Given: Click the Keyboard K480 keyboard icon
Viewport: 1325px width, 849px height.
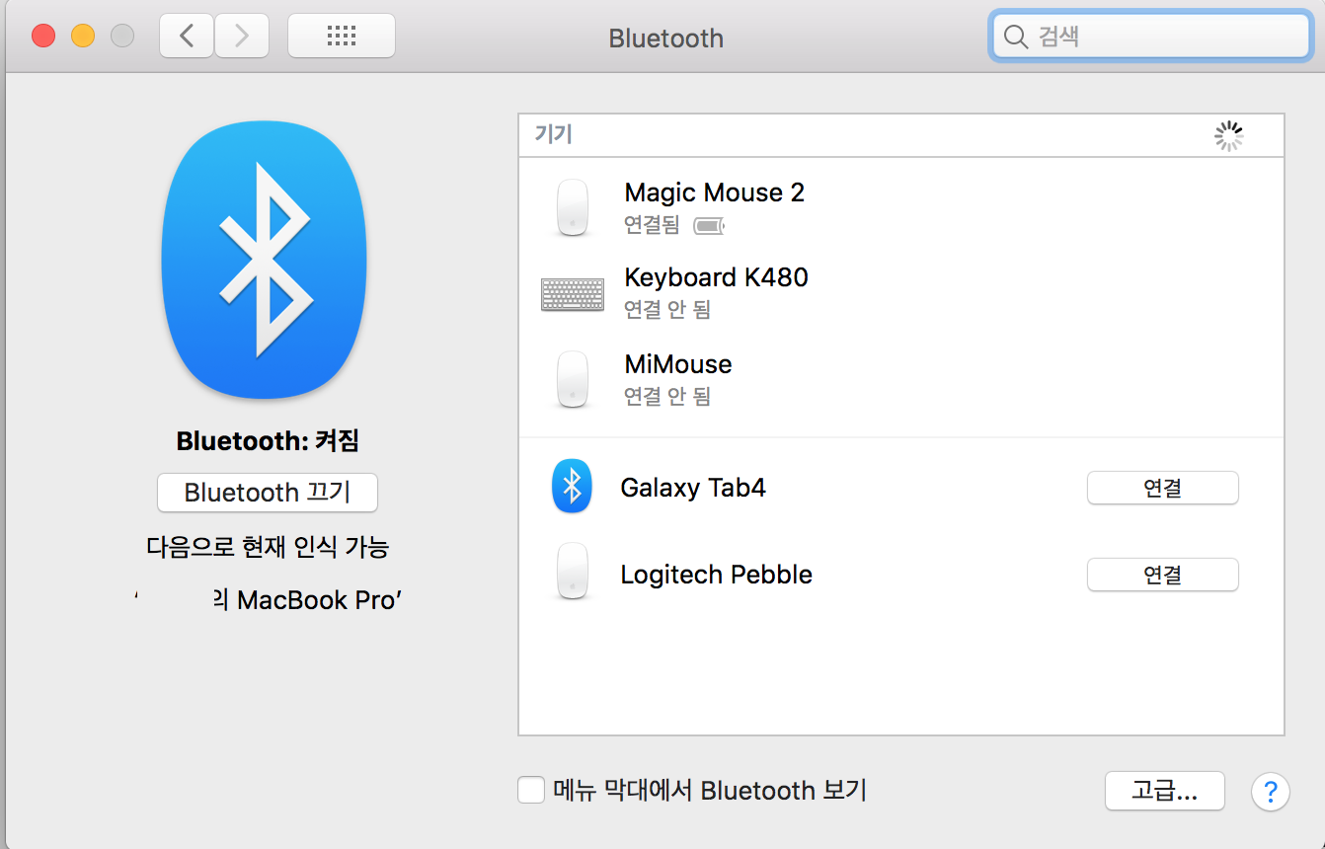Looking at the screenshot, I should [x=573, y=294].
